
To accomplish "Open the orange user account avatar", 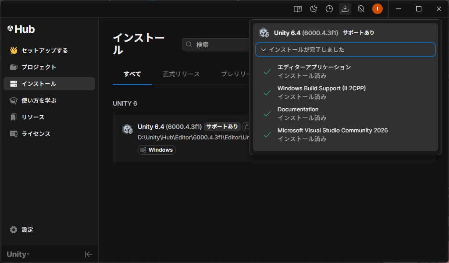I will pyautogui.click(x=378, y=9).
